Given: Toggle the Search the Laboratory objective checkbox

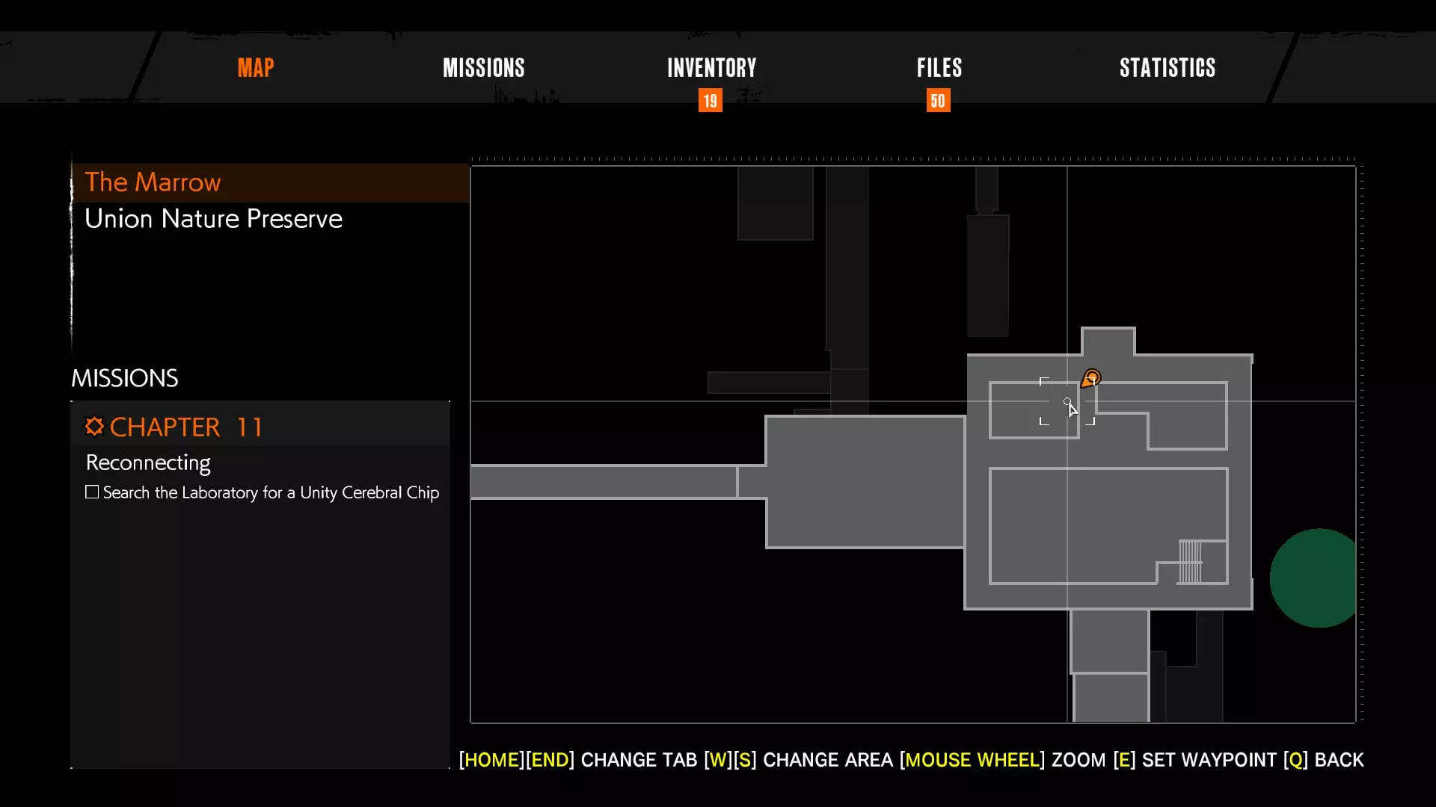Looking at the screenshot, I should 92,492.
